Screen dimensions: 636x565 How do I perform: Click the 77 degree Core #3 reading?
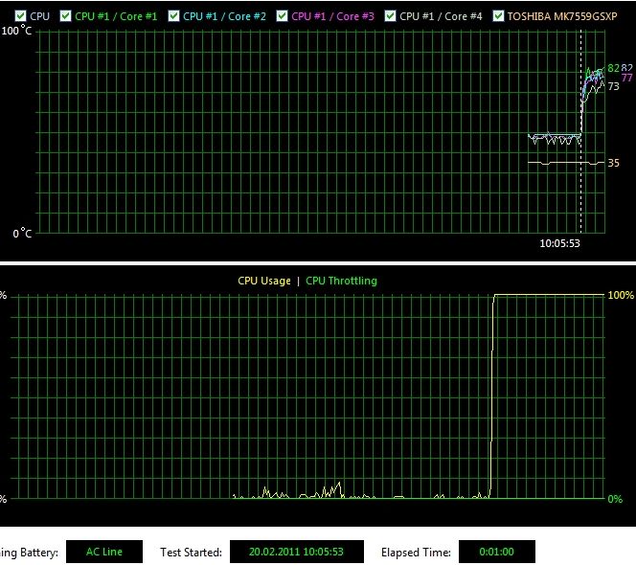[626, 78]
